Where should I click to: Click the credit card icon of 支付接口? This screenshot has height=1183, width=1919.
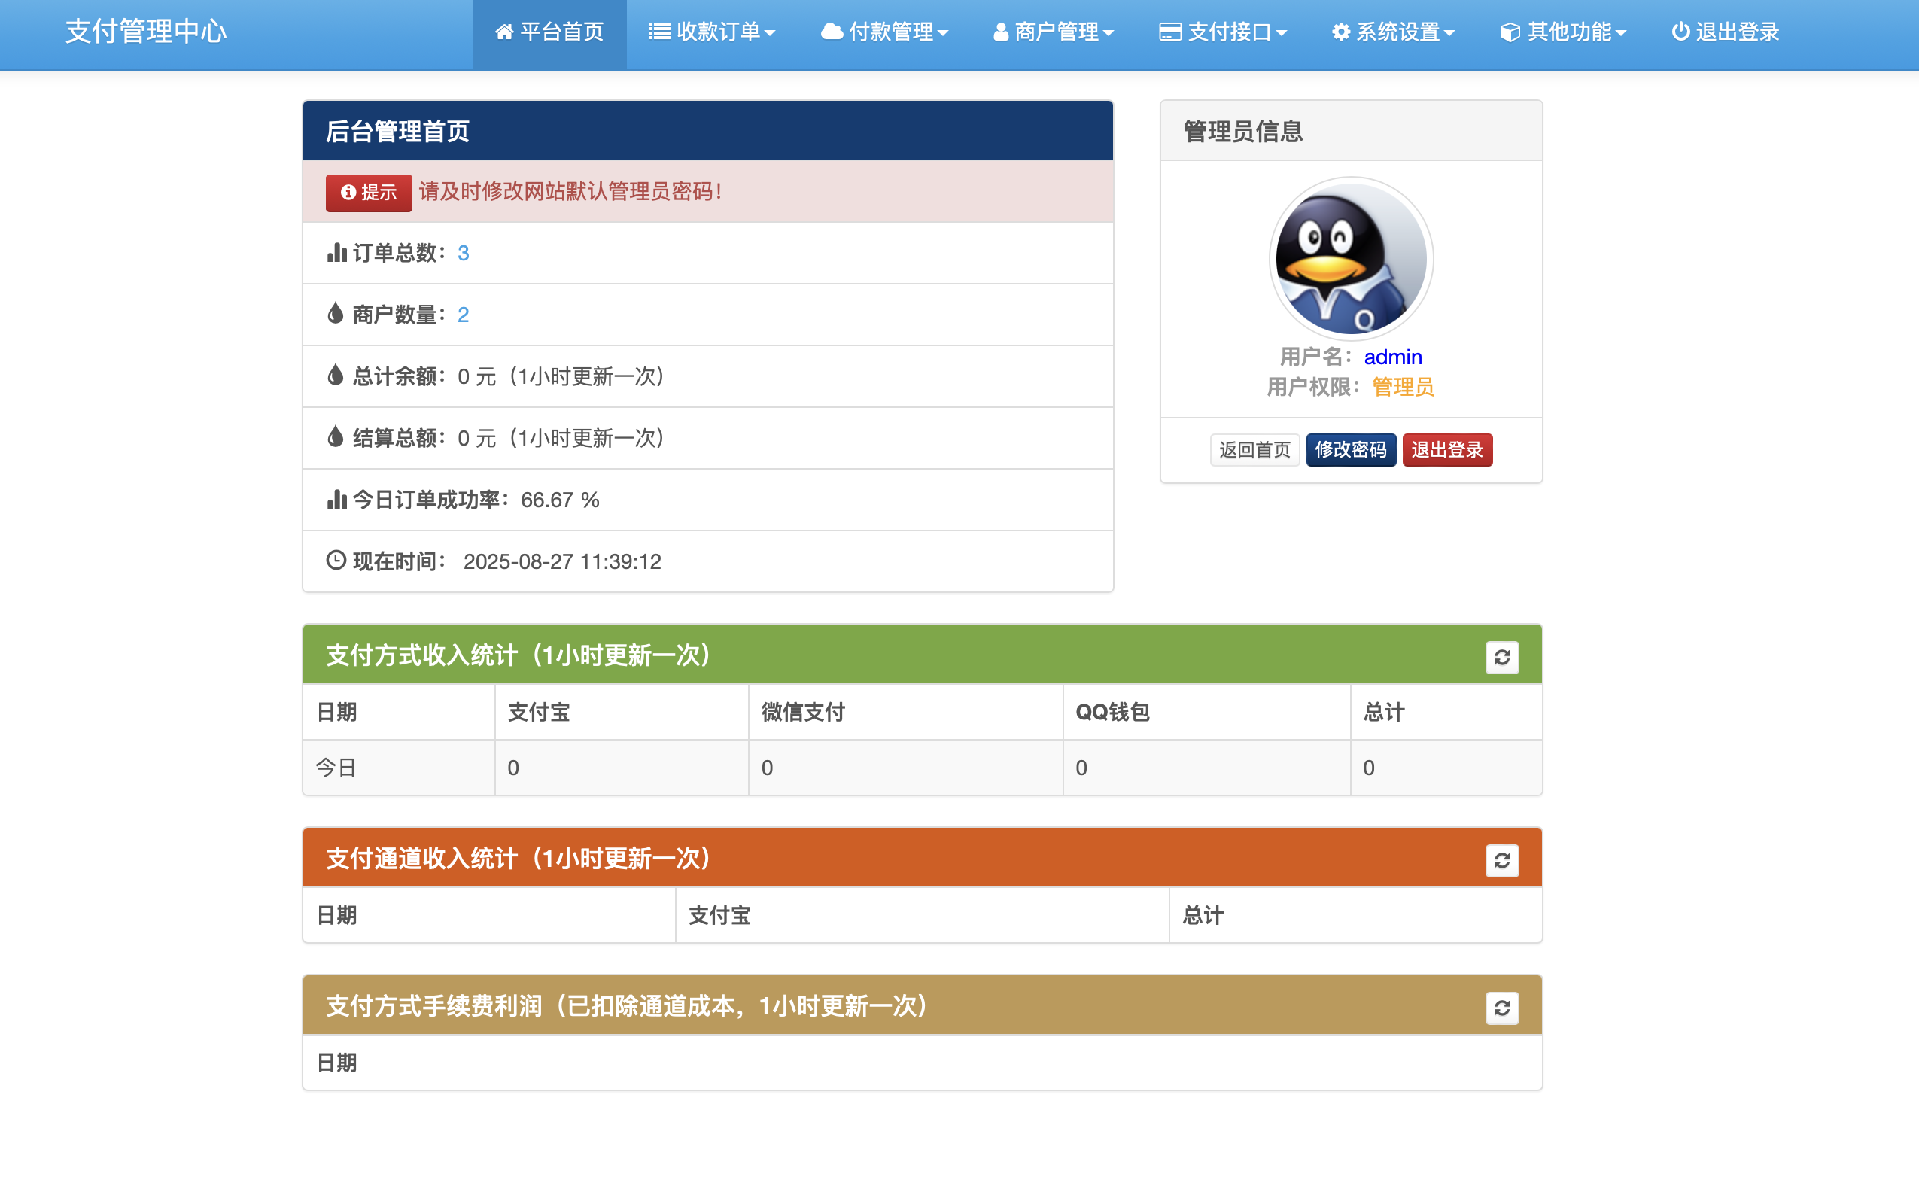pyautogui.click(x=1169, y=32)
